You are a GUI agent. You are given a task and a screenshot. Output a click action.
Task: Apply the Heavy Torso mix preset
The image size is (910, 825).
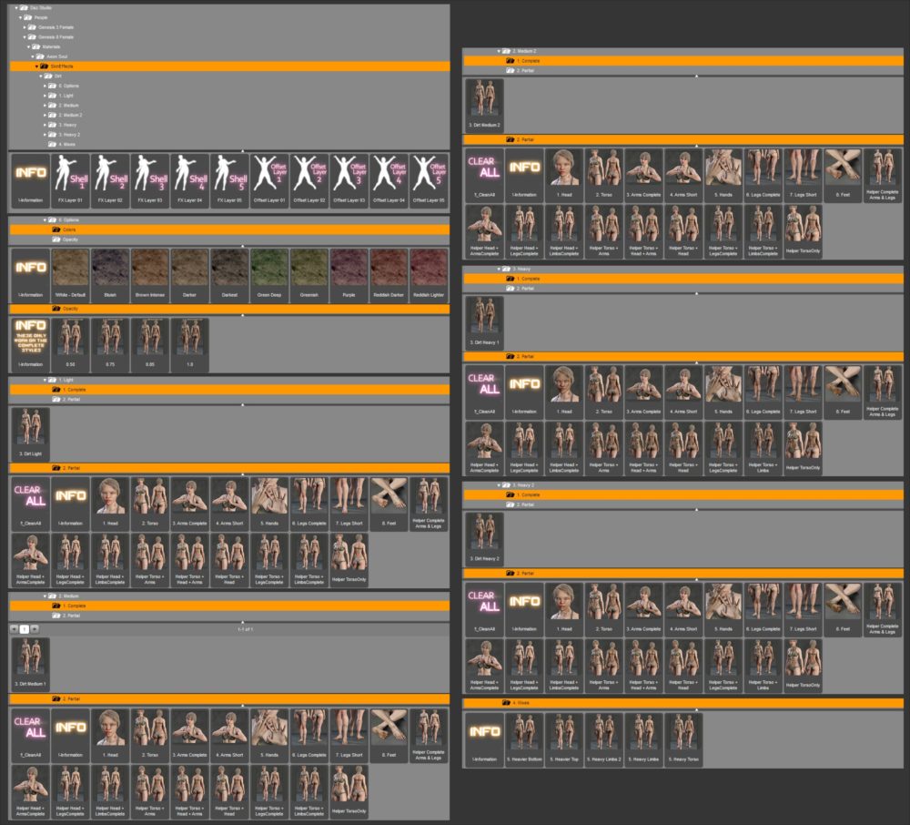click(x=682, y=734)
